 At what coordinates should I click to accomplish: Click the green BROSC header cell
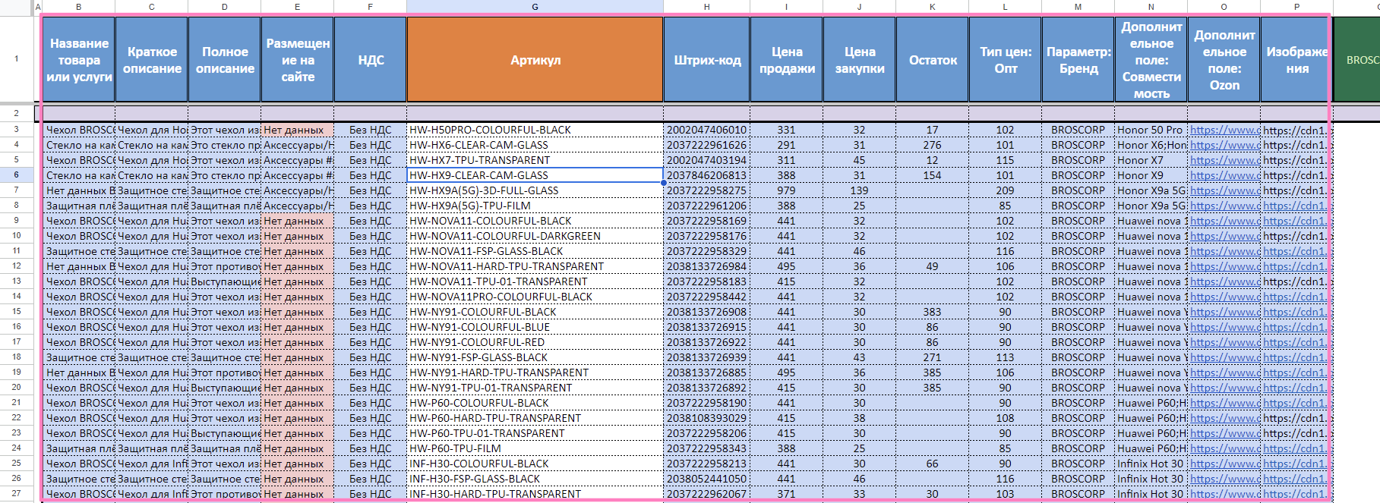click(x=1356, y=60)
